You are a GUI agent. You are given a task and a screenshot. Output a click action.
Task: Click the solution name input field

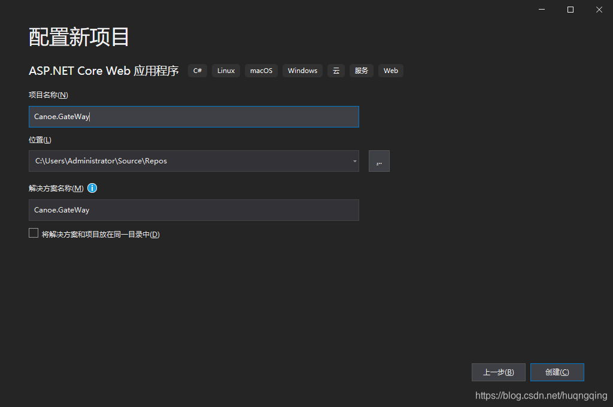pos(194,210)
